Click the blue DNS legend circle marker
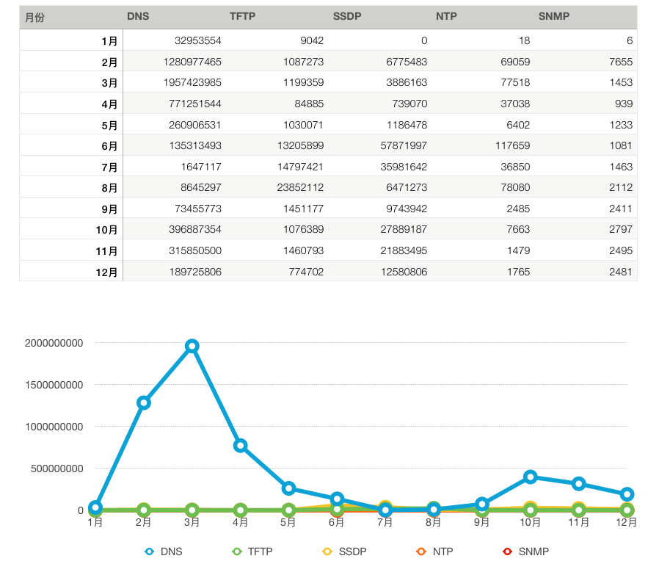Viewport: 670px width, 575px height. (x=150, y=552)
